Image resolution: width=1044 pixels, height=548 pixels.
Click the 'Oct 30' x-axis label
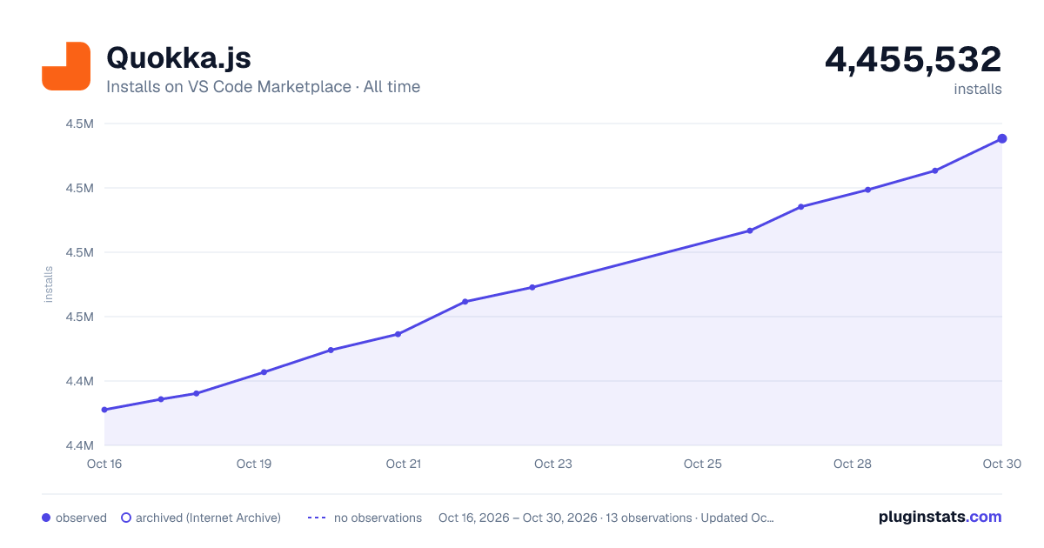[1001, 464]
